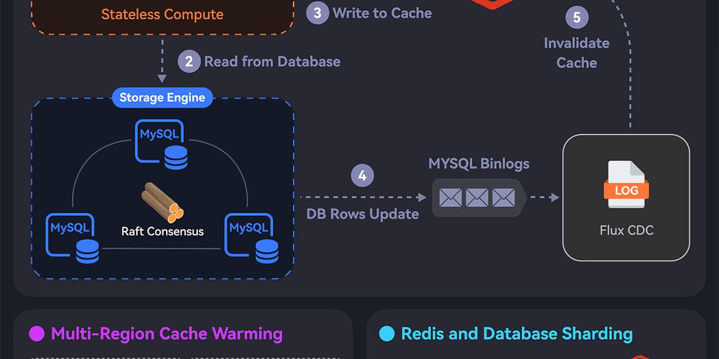Image resolution: width=719 pixels, height=359 pixels.
Task: Click the DB Rows Update label
Action: pos(362,214)
